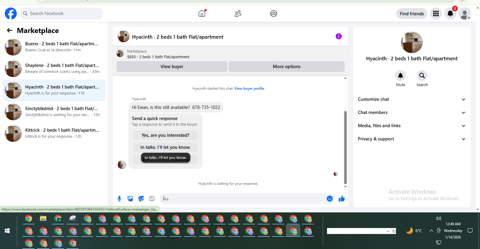The width and height of the screenshot is (480, 249).
Task: Expand the Customize chat section
Action: point(412,99)
